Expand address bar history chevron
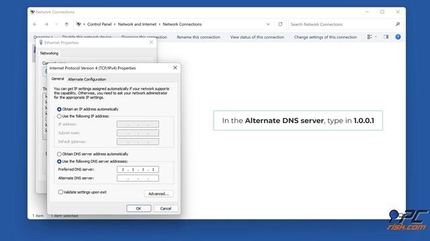430x241 pixels. point(268,24)
